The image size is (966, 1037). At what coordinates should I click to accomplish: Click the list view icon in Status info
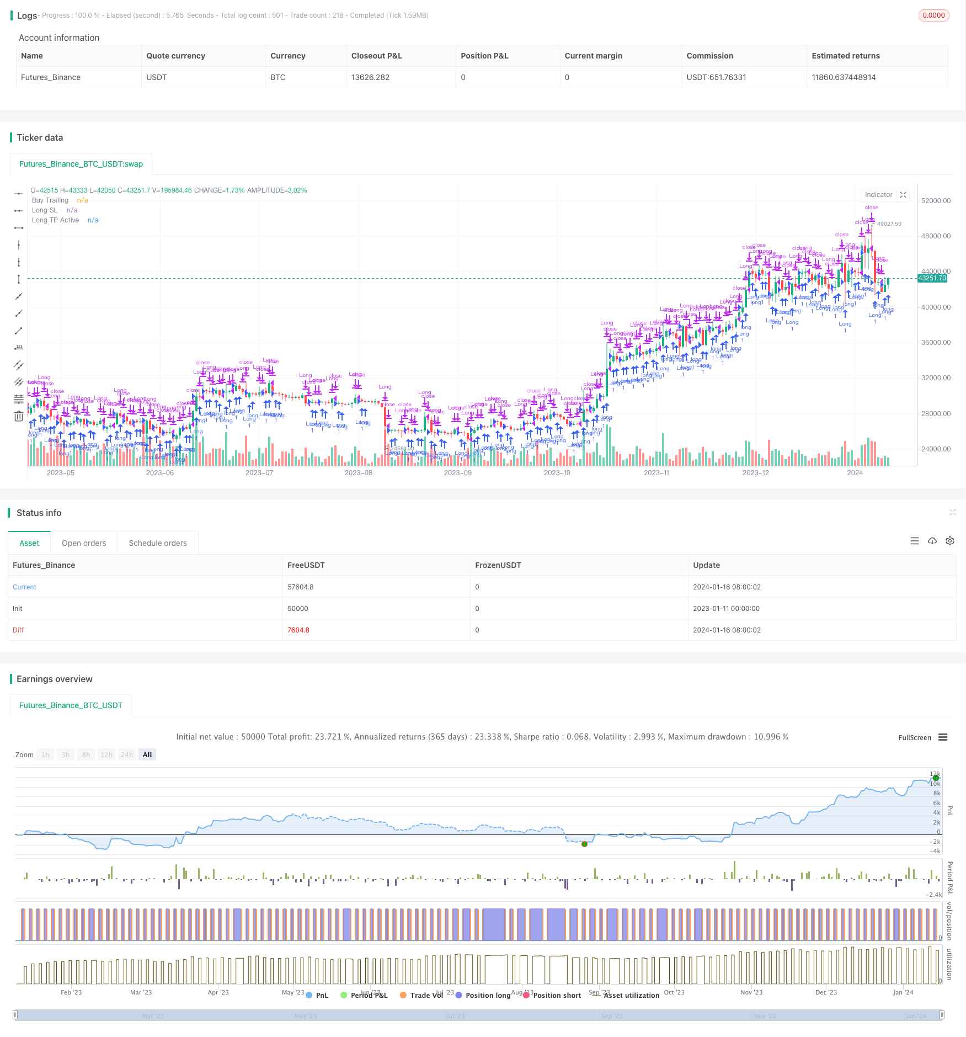click(x=915, y=541)
